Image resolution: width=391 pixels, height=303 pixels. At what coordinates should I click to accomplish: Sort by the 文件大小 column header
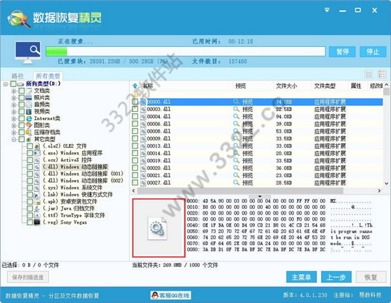(x=286, y=86)
